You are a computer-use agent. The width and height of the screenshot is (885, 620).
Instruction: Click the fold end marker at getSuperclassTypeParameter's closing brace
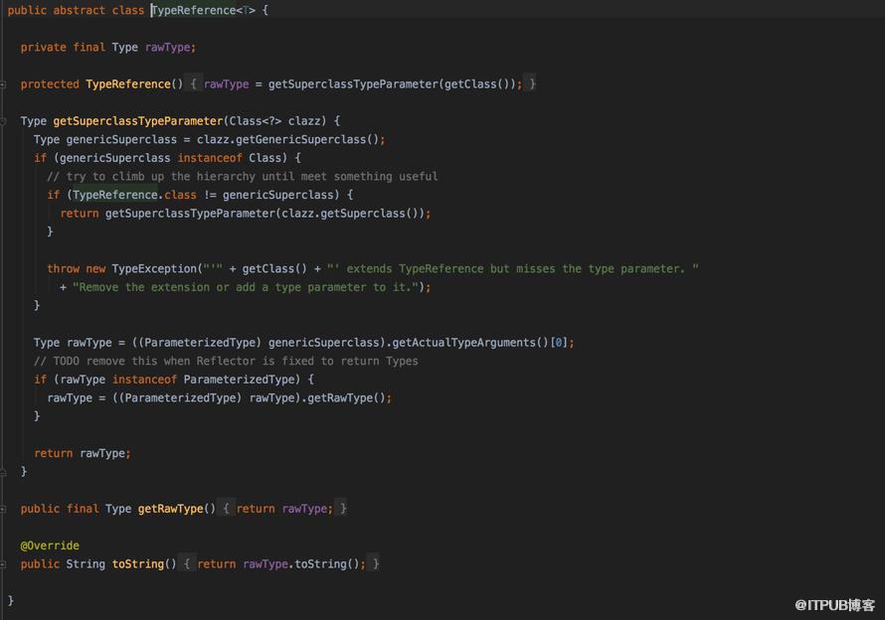[3, 472]
